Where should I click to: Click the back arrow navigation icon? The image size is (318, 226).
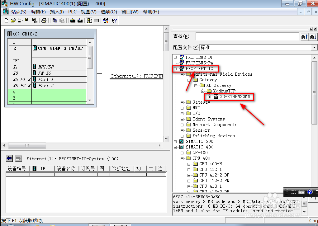(x=9, y=158)
